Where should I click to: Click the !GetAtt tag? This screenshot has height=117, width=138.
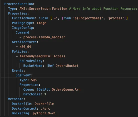(x=43, y=90)
